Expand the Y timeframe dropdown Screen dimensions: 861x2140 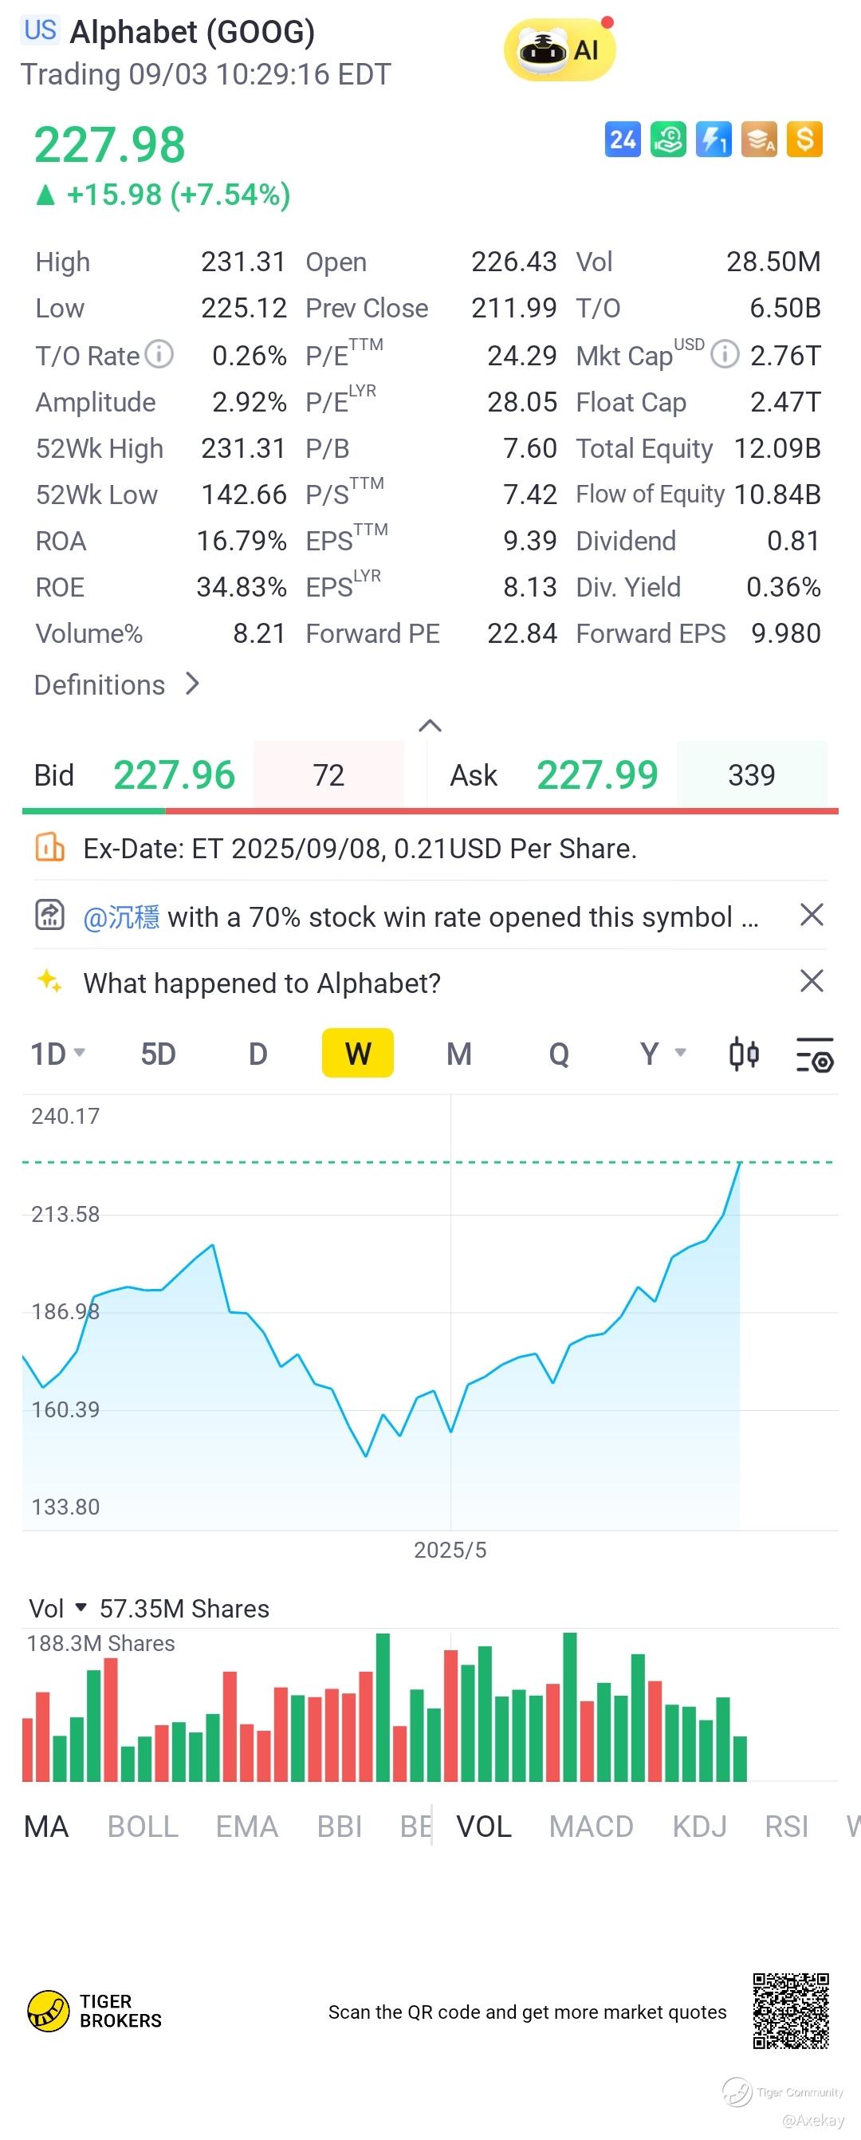point(662,1054)
